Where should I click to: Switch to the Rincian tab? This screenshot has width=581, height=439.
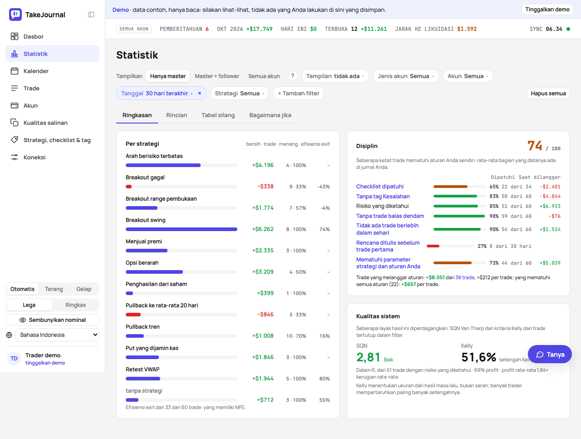coord(177,115)
